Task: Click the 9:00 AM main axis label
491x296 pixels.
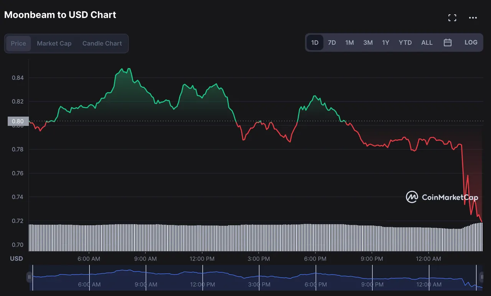Action: [x=146, y=259]
